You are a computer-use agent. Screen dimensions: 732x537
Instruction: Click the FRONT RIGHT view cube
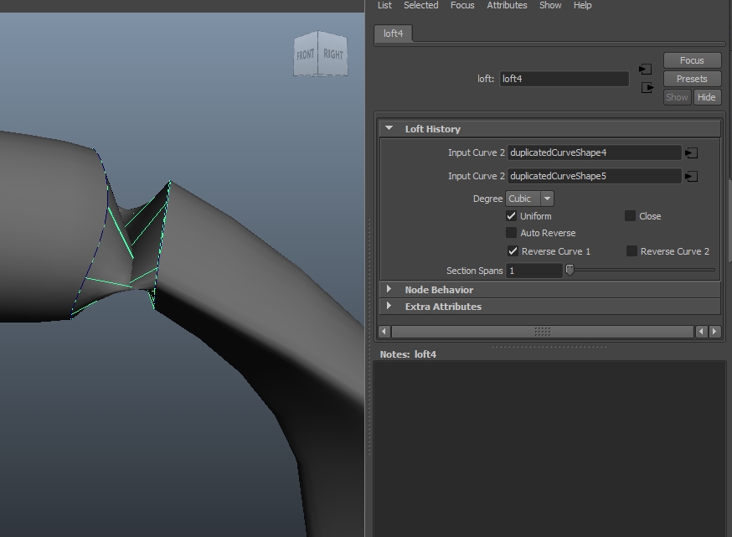point(321,54)
